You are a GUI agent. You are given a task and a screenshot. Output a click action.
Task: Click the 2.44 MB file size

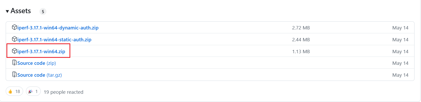301,40
